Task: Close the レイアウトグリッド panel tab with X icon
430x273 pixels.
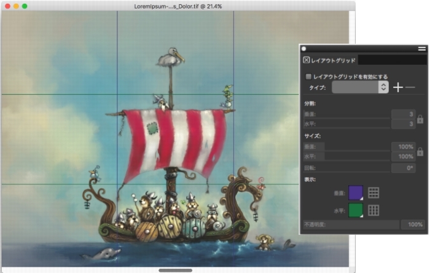Action: [x=307, y=60]
